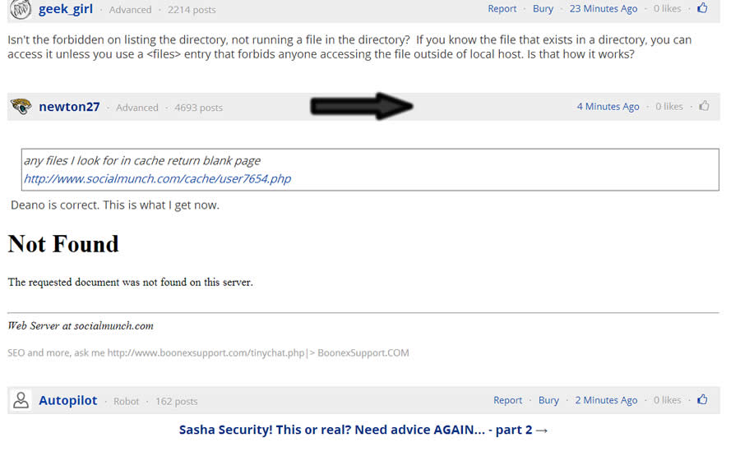Open the '2 Minutes Ago' timestamp link
This screenshot has width=740, height=456.
point(606,400)
